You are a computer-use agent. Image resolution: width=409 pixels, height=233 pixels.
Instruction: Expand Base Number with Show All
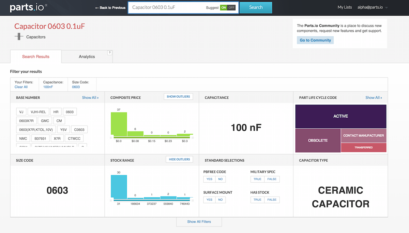(90, 98)
